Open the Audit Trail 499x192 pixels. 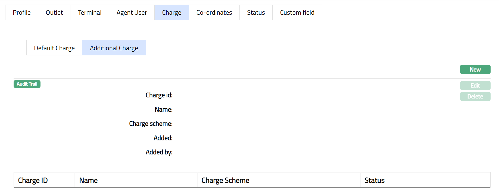coord(27,84)
